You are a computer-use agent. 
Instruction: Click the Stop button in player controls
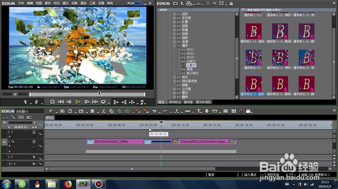[52, 102]
